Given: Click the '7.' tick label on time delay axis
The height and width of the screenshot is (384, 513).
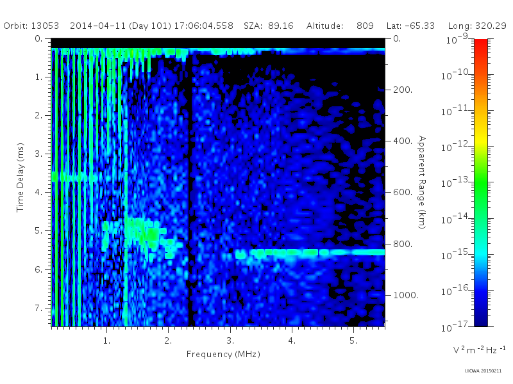Looking at the screenshot, I should click(39, 308).
